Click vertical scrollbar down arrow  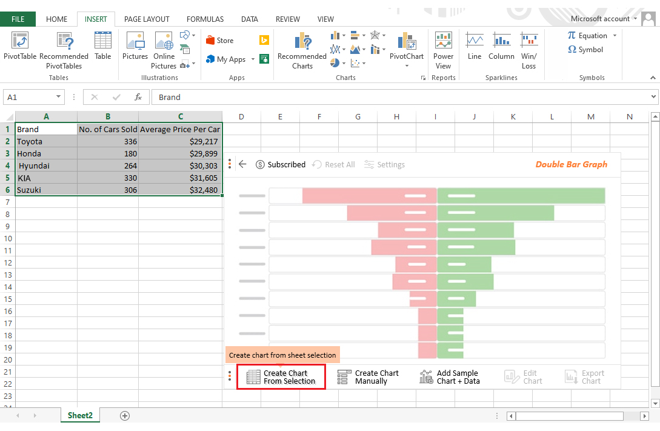[655, 403]
